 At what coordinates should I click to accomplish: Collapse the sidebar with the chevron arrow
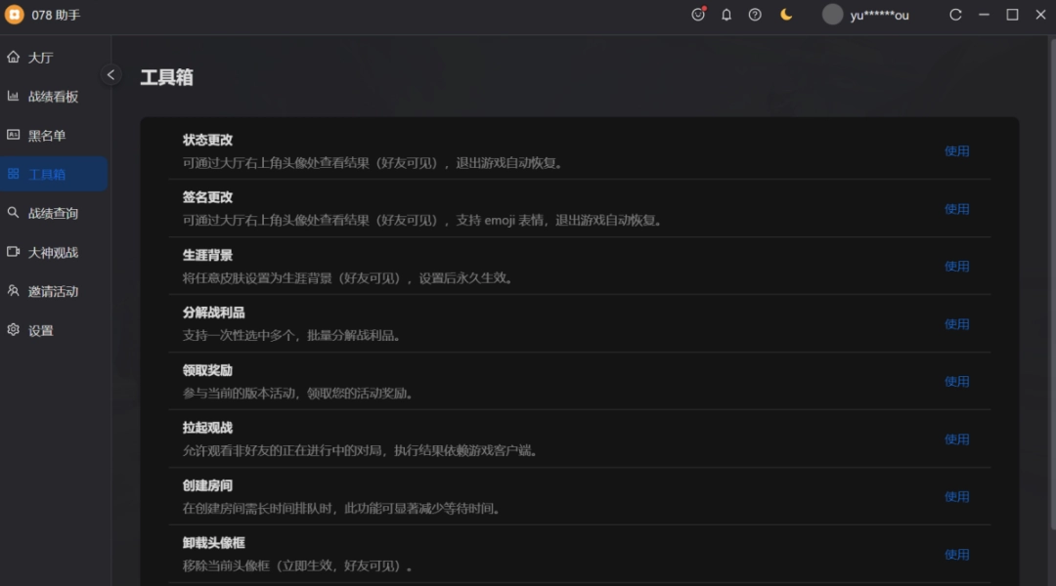(x=110, y=75)
